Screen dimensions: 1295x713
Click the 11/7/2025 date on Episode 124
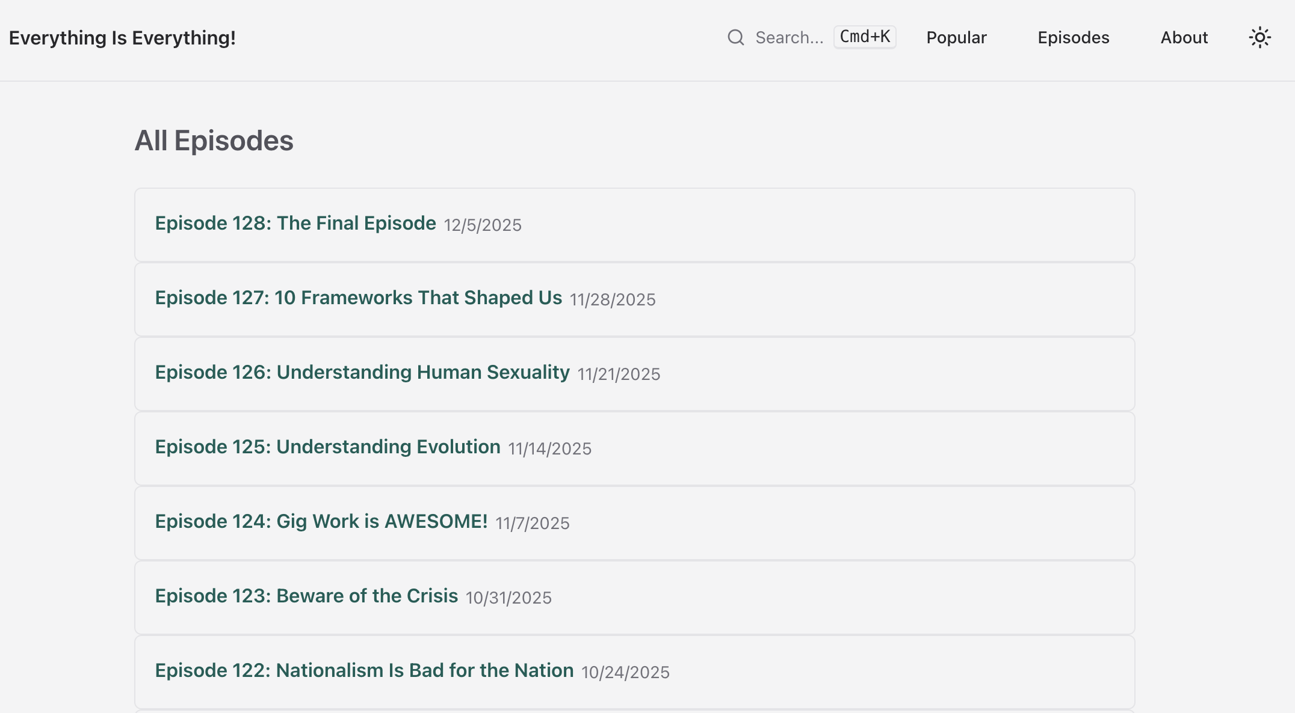point(532,523)
